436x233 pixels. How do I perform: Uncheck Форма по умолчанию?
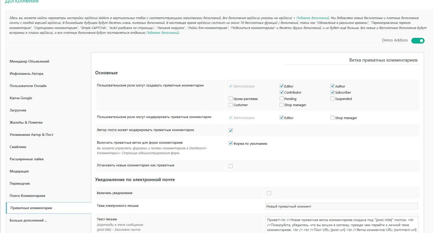tap(231, 143)
